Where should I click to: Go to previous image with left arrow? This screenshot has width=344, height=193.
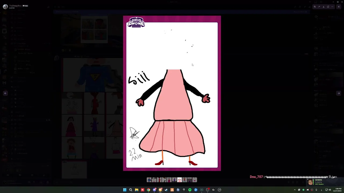tap(5, 93)
